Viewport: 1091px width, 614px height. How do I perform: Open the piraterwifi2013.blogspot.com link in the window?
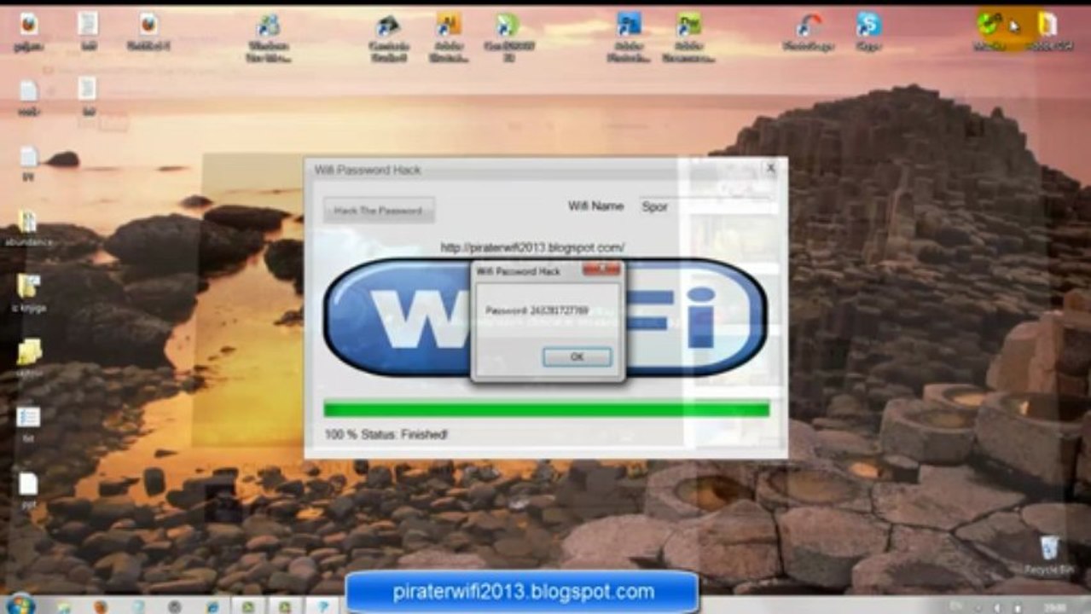(x=532, y=247)
